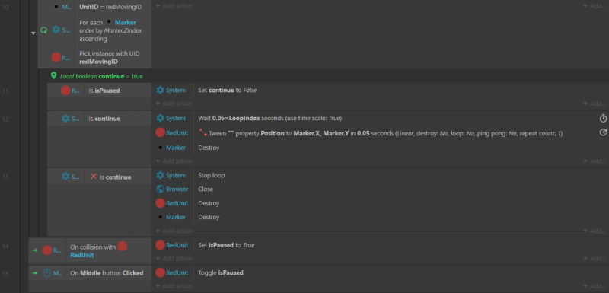
Task: Select the Browser globe icon in Close action
Action: click(160, 189)
